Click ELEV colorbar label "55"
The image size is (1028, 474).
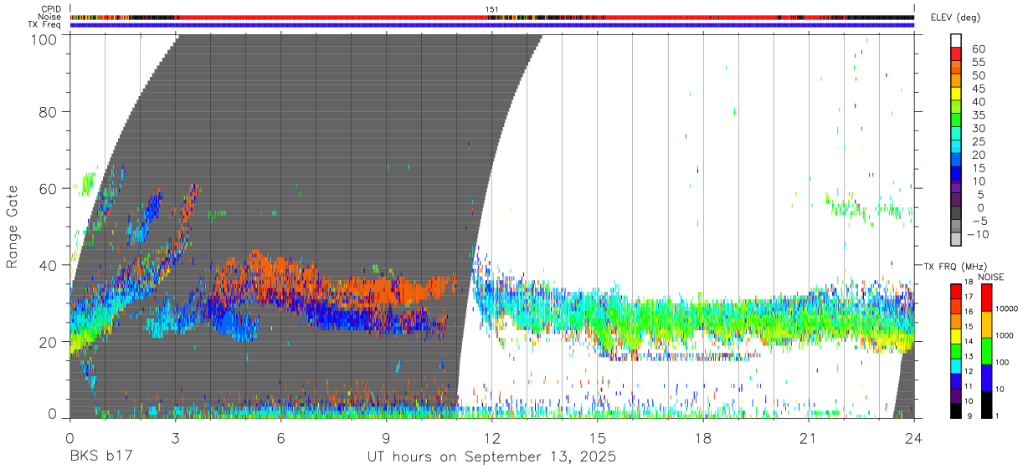click(977, 62)
